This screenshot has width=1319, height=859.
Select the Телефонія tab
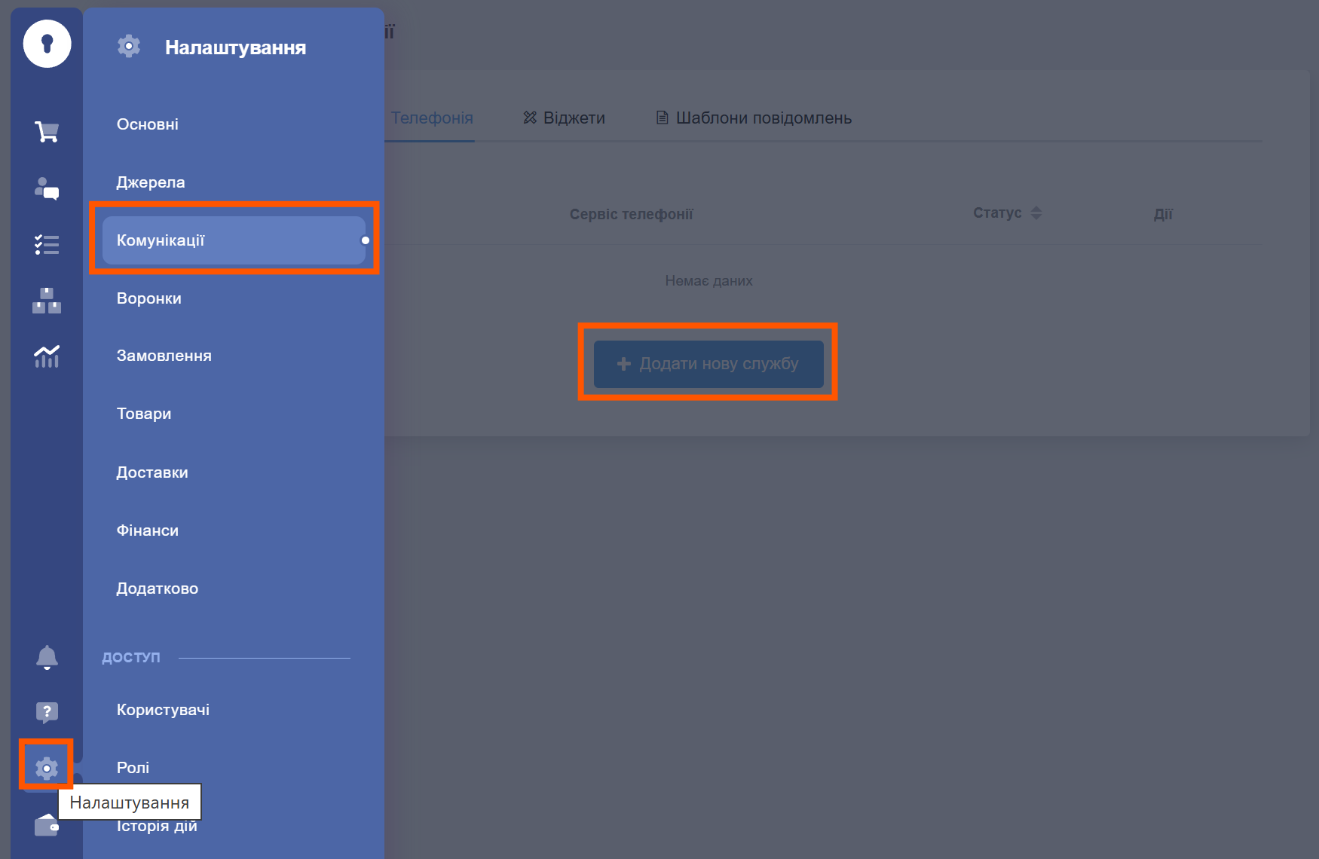(x=432, y=118)
